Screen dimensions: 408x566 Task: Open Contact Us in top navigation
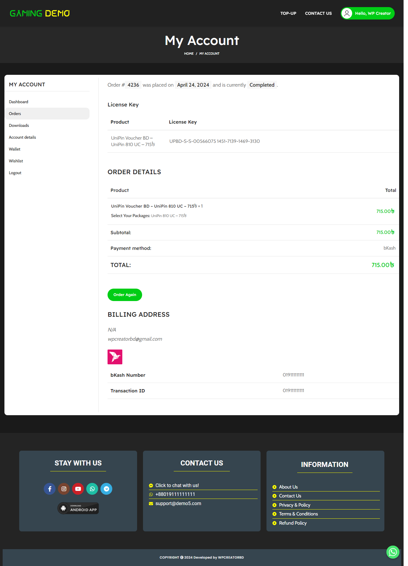tap(318, 13)
